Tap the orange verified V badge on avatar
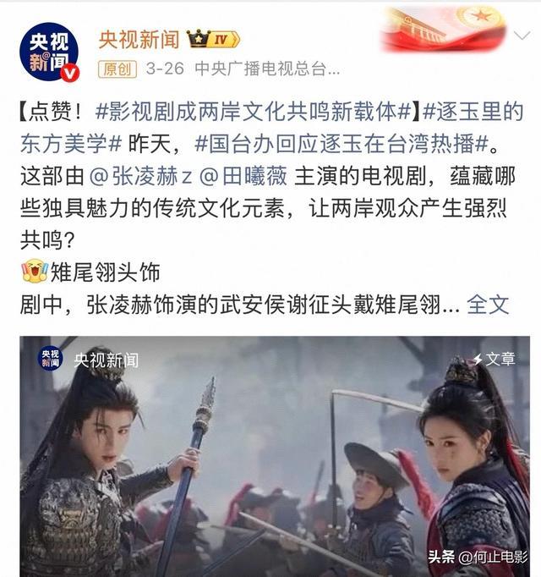 pyautogui.click(x=69, y=73)
